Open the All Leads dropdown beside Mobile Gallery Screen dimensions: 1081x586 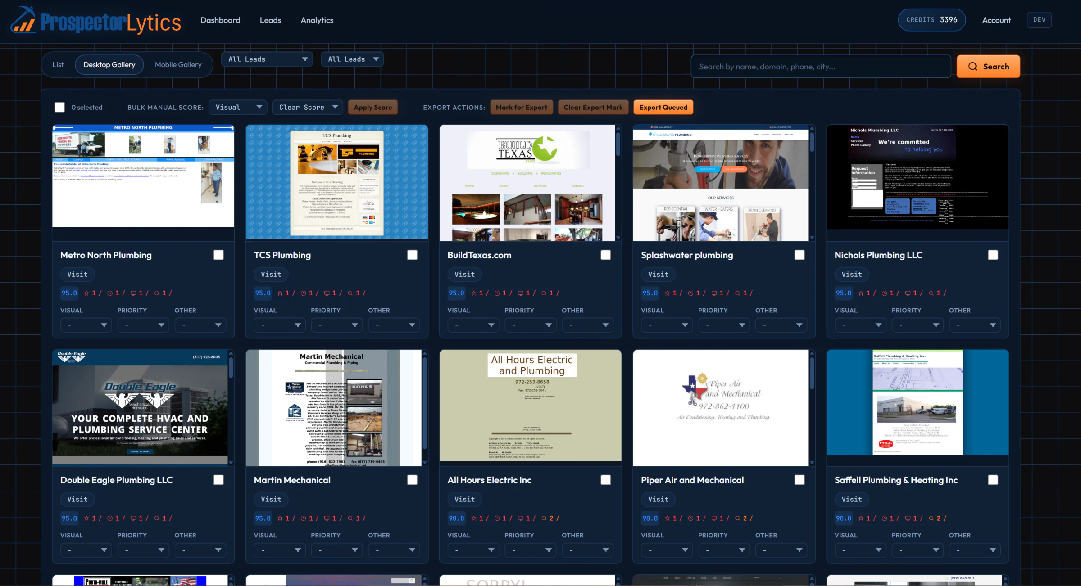click(267, 59)
